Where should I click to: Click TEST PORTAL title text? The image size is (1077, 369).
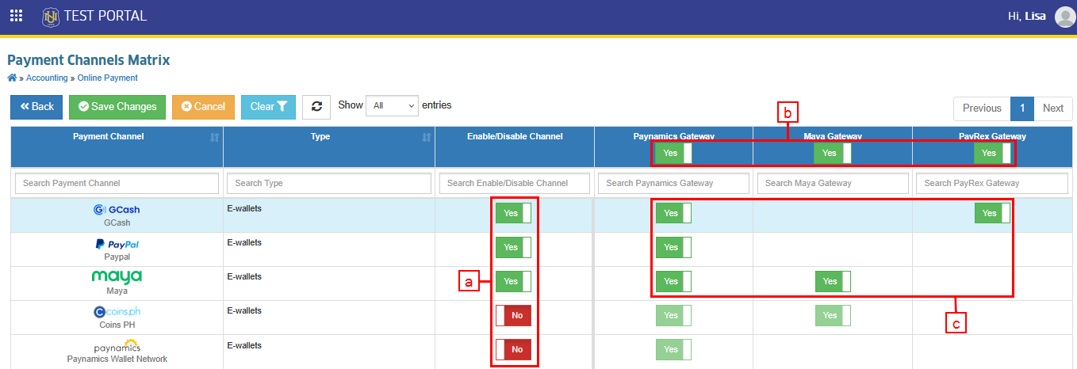coord(105,16)
